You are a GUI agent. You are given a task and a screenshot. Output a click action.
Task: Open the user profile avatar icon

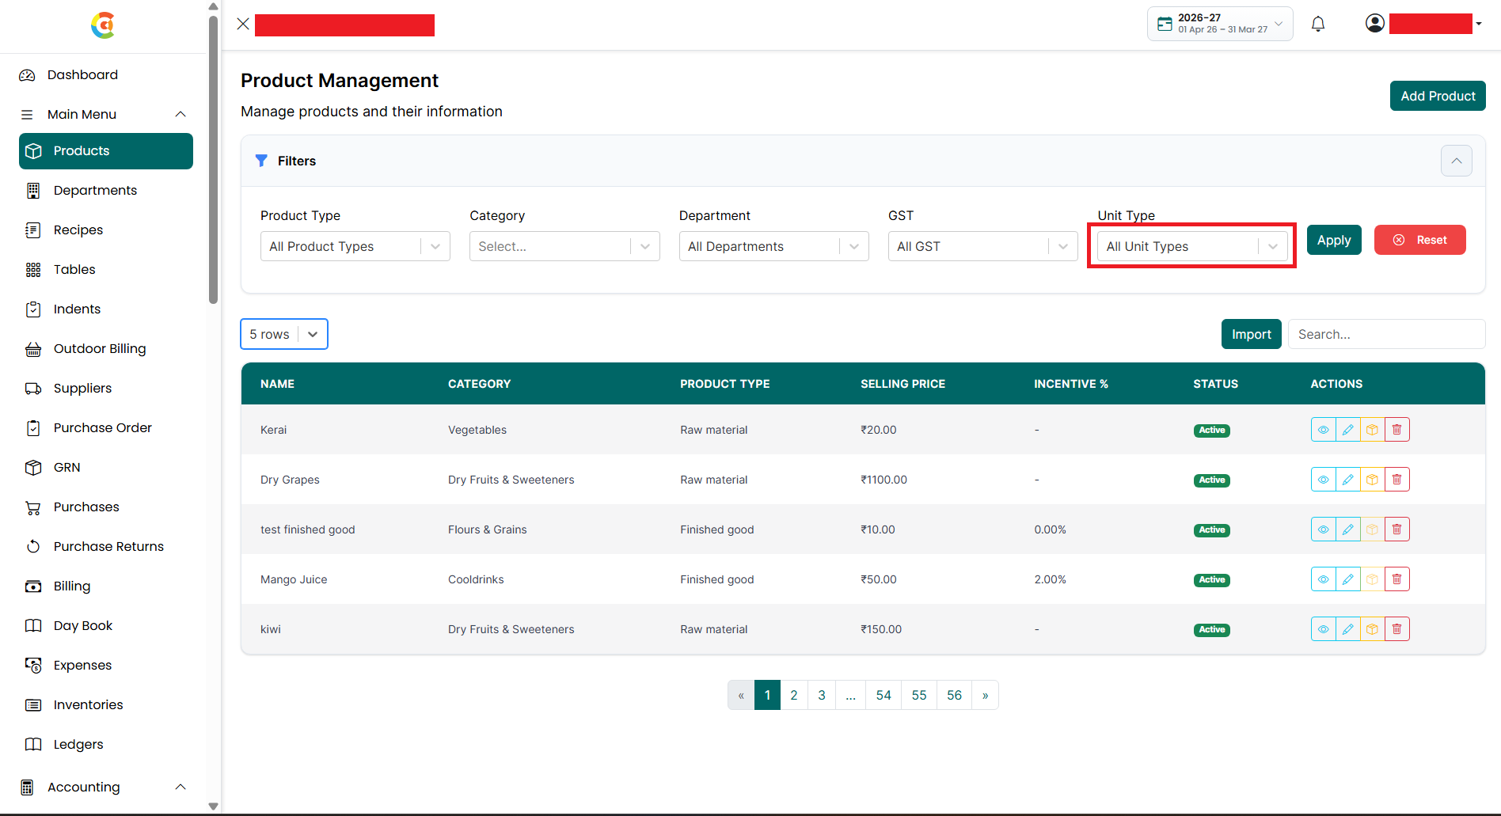pos(1375,24)
